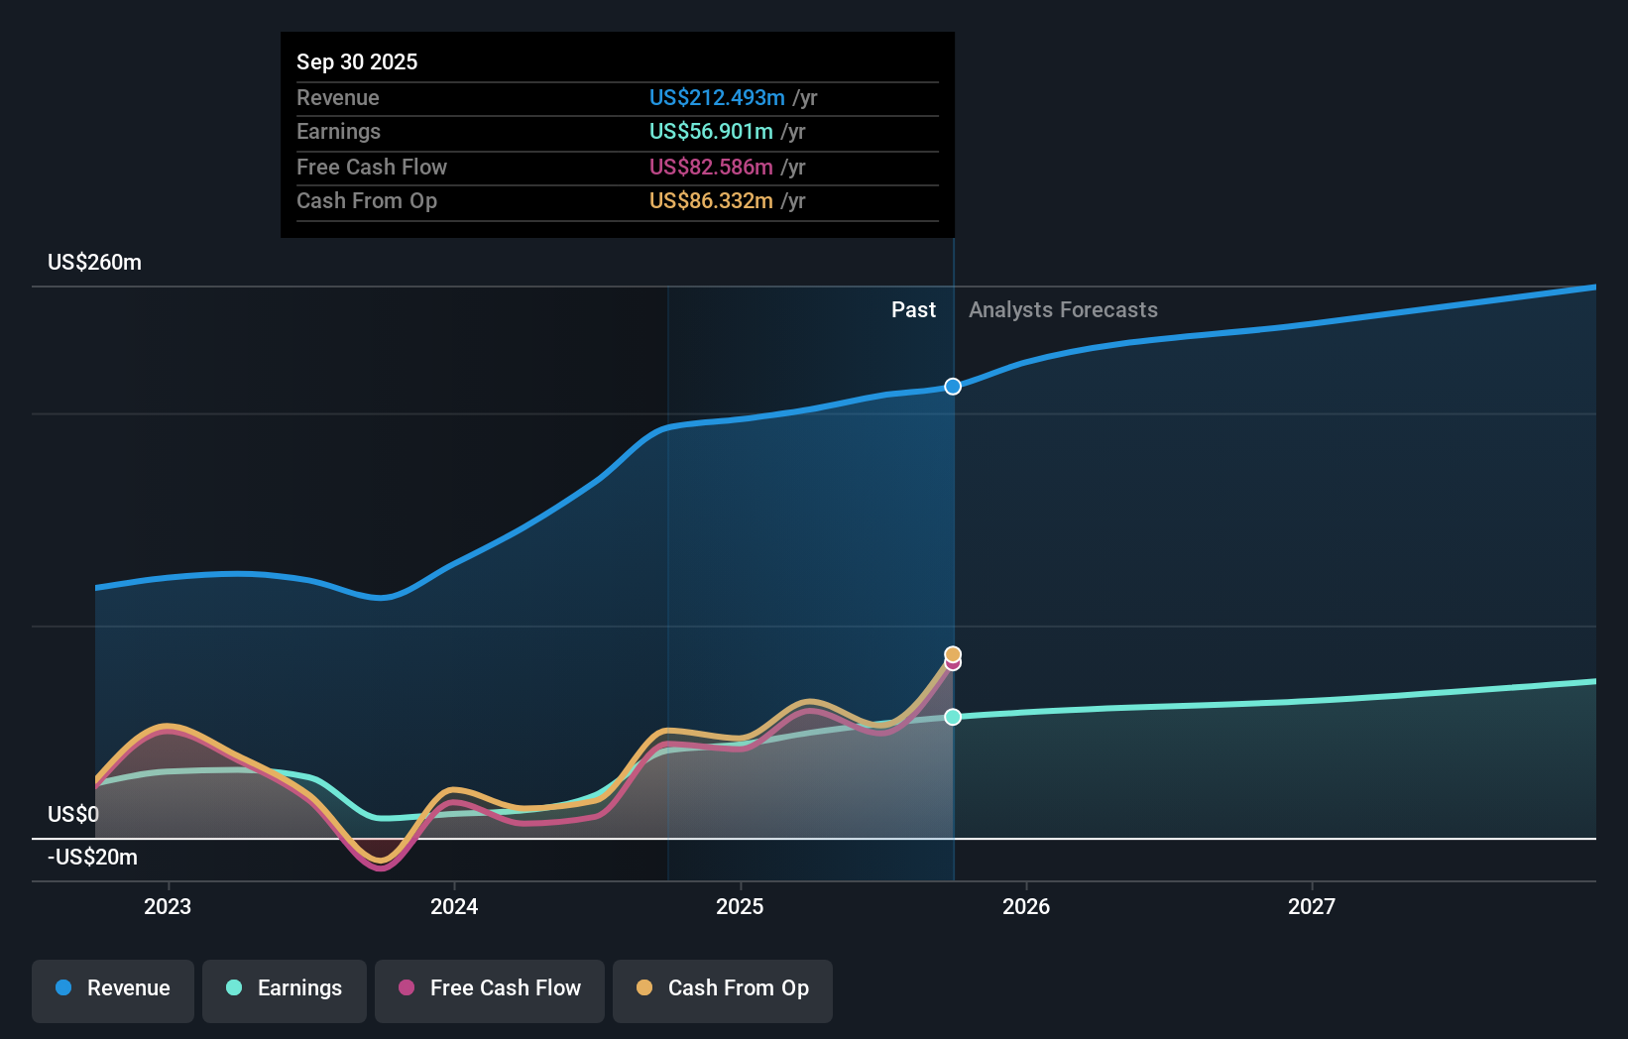Toggle the Revenue series visibility
1628x1039 pixels.
pos(112,988)
